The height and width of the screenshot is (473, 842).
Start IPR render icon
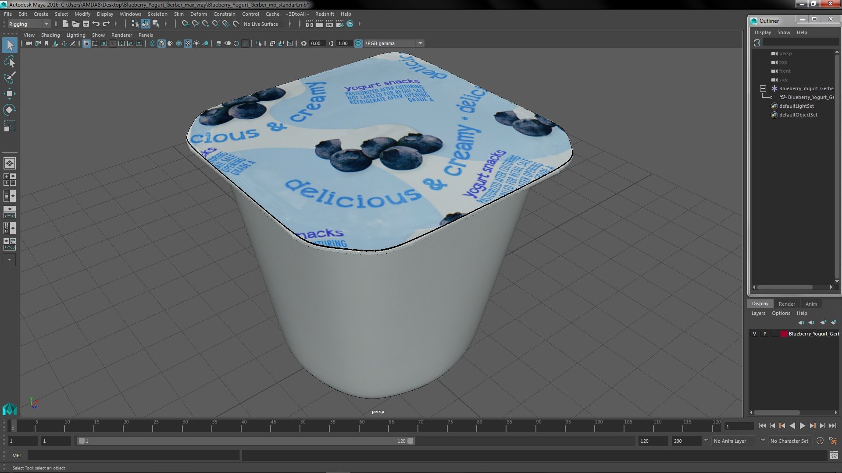click(x=330, y=24)
